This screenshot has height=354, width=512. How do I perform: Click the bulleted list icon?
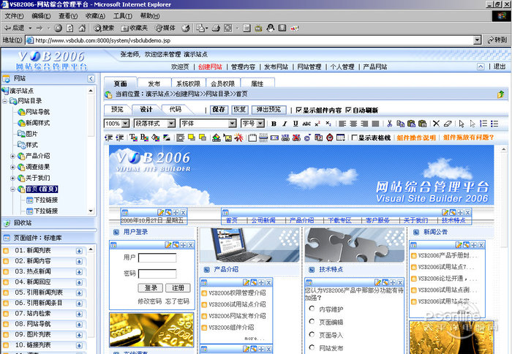[x=494, y=124]
